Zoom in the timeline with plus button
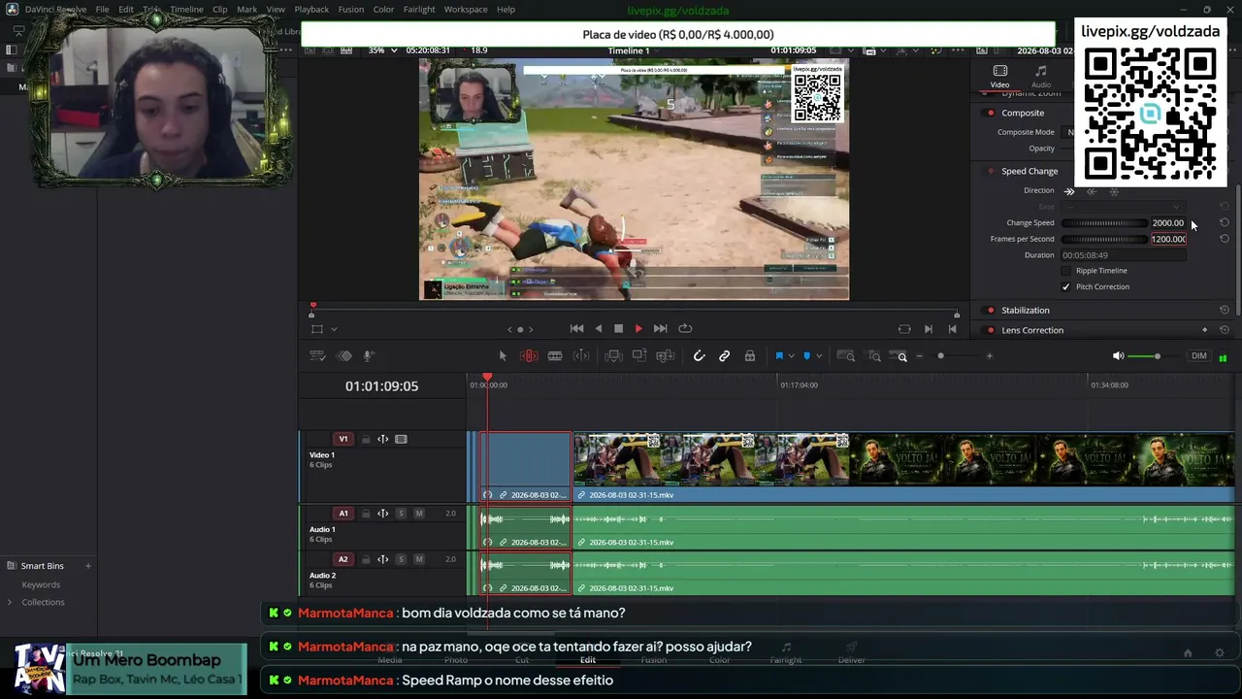Image resolution: width=1242 pixels, height=699 pixels. tap(989, 356)
